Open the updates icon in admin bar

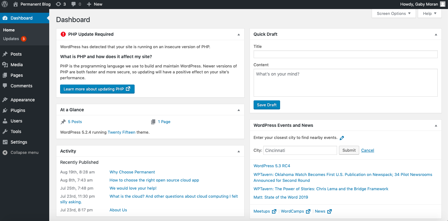coord(58,4)
